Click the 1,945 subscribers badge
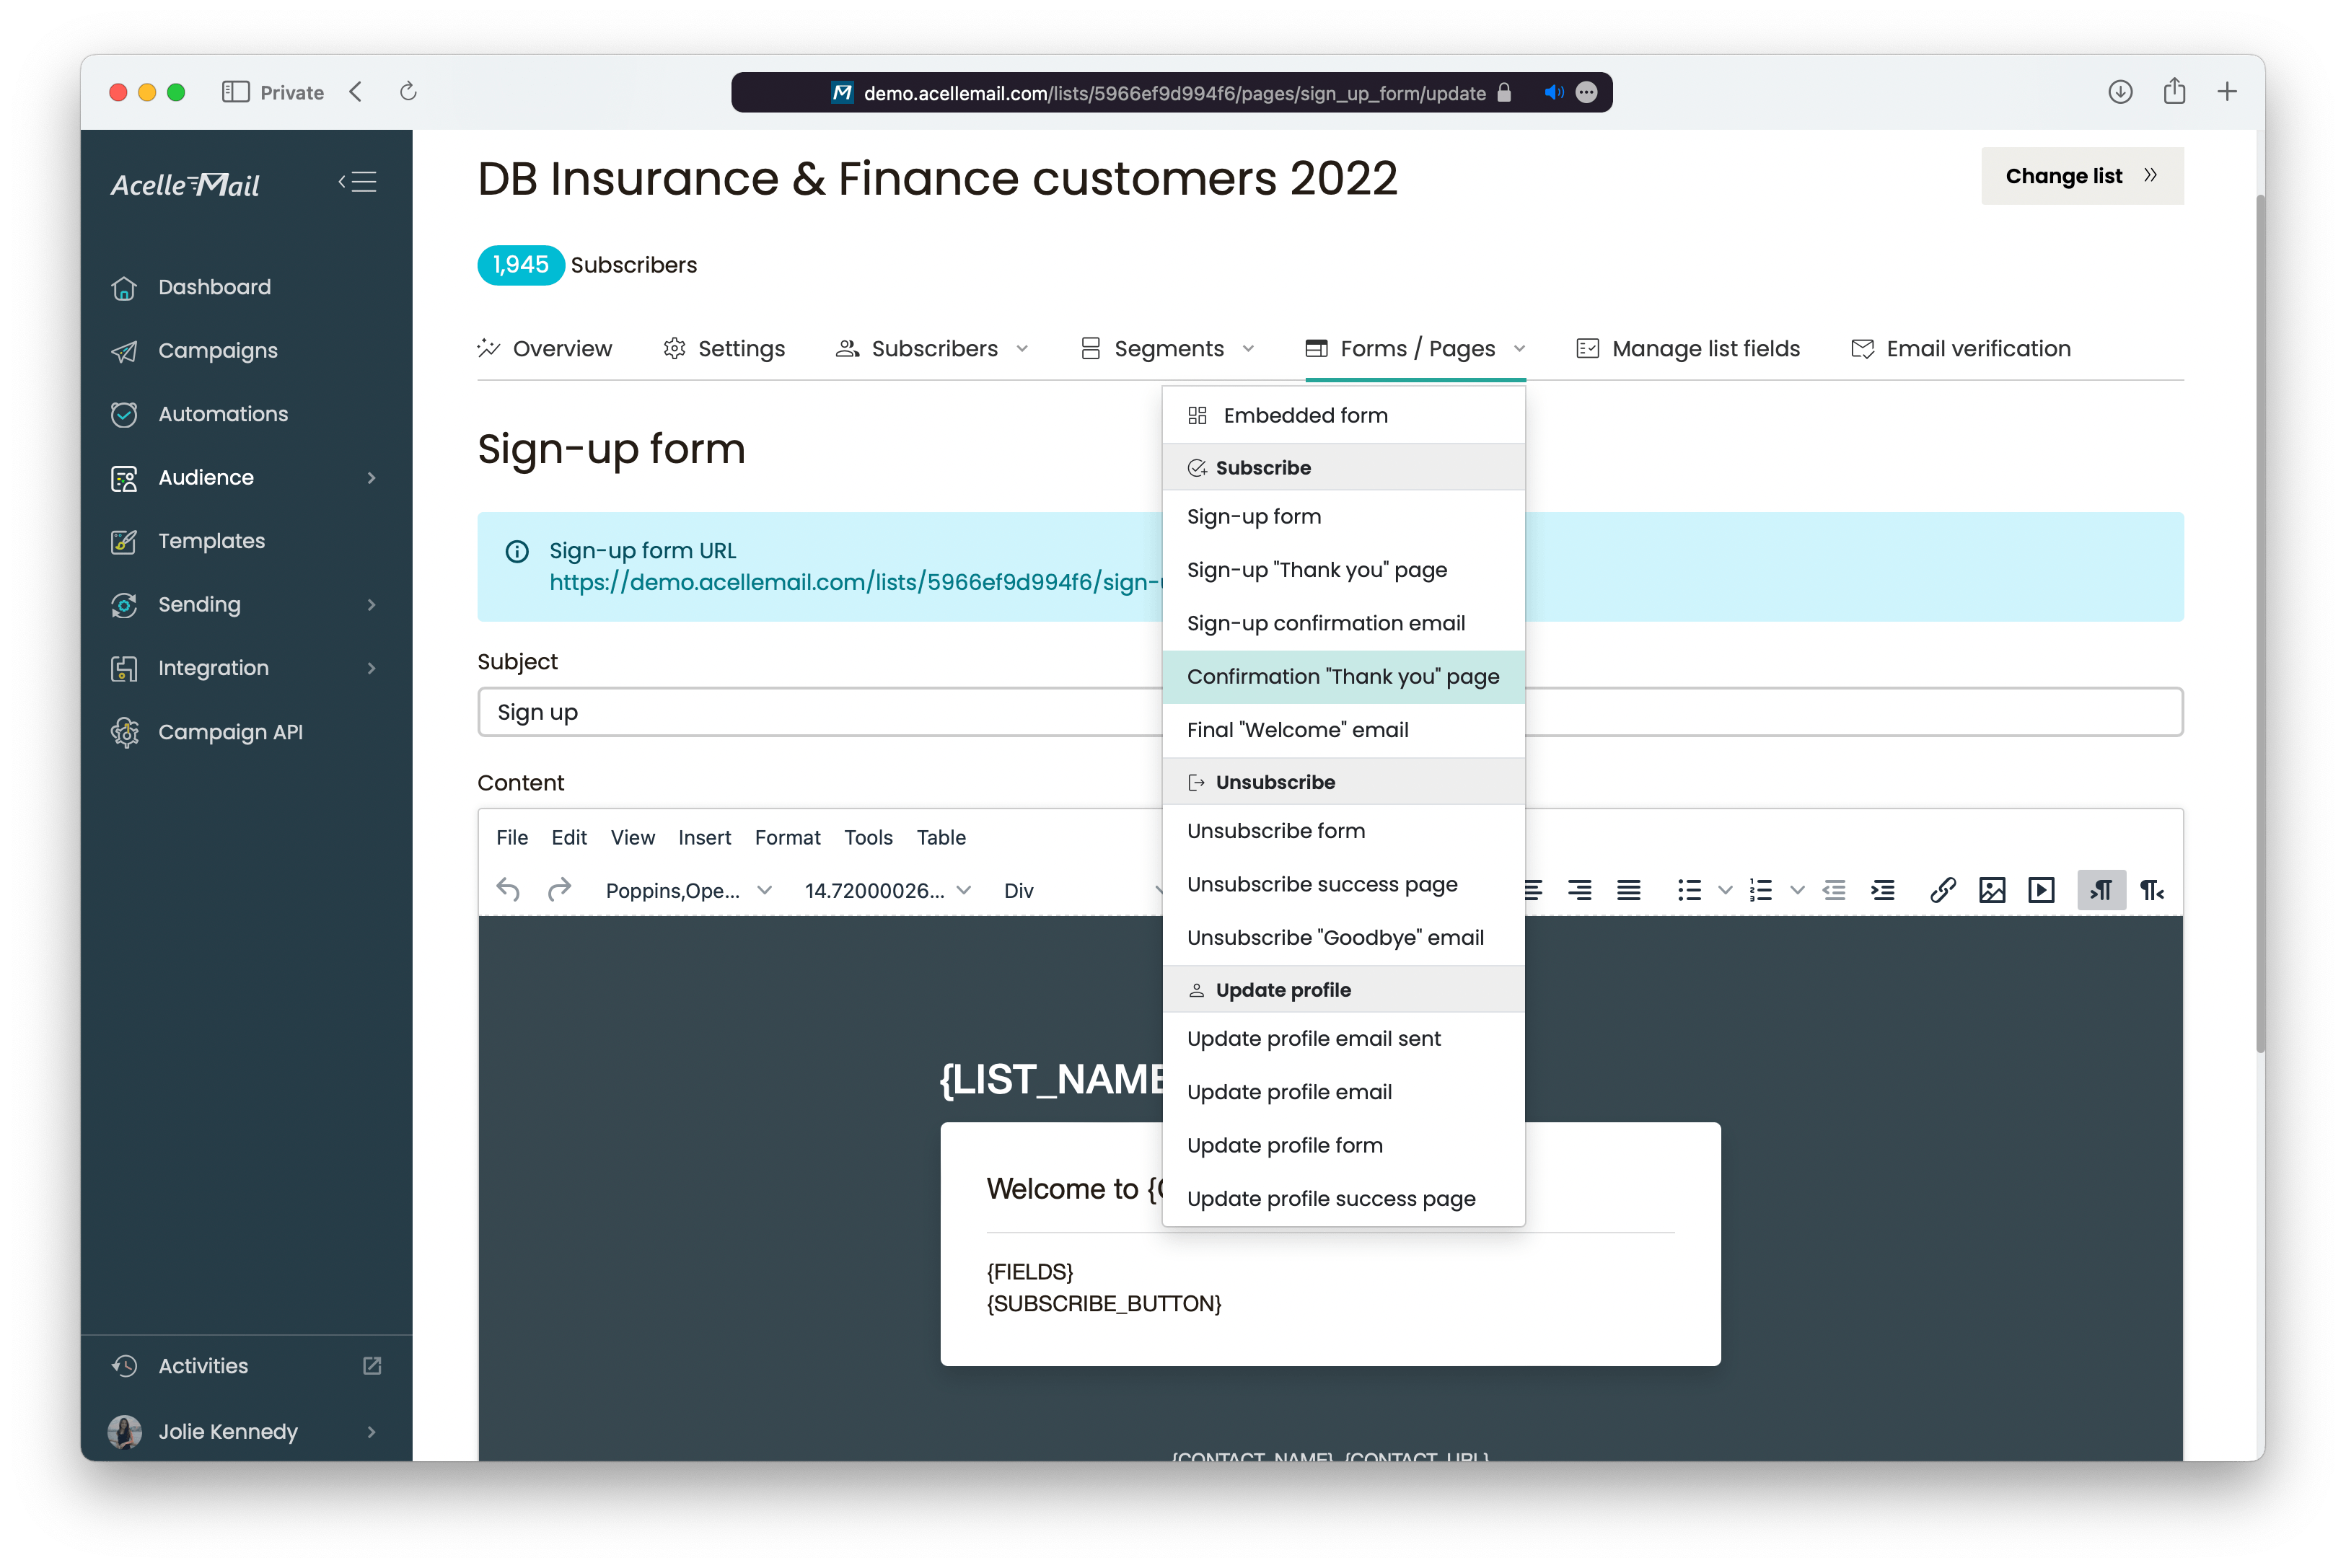 tap(520, 265)
